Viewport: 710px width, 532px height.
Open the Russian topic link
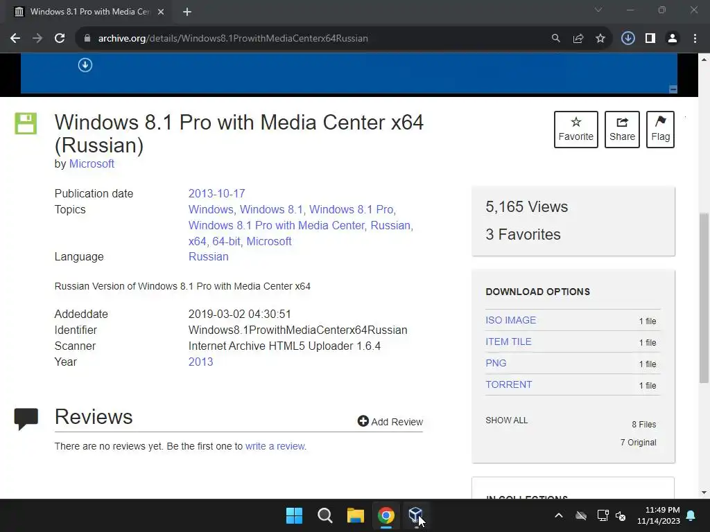(x=390, y=225)
